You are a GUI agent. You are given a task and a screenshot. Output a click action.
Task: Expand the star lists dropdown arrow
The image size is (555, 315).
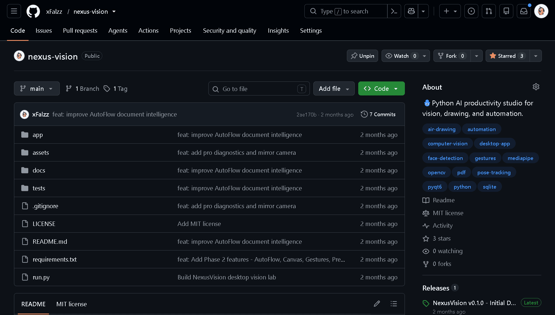point(536,56)
